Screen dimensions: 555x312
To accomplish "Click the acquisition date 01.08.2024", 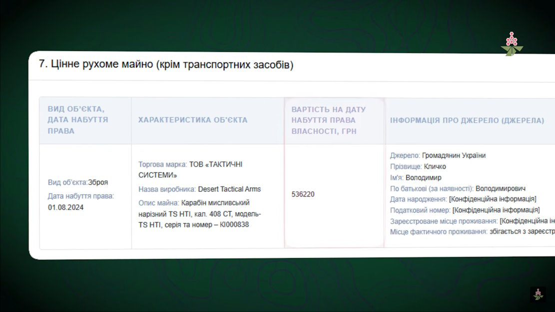I will (x=66, y=207).
